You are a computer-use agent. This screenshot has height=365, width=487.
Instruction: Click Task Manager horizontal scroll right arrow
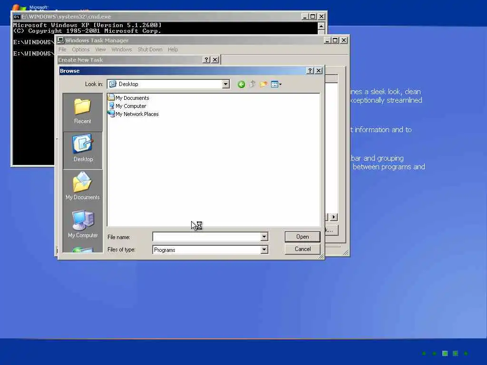(333, 217)
